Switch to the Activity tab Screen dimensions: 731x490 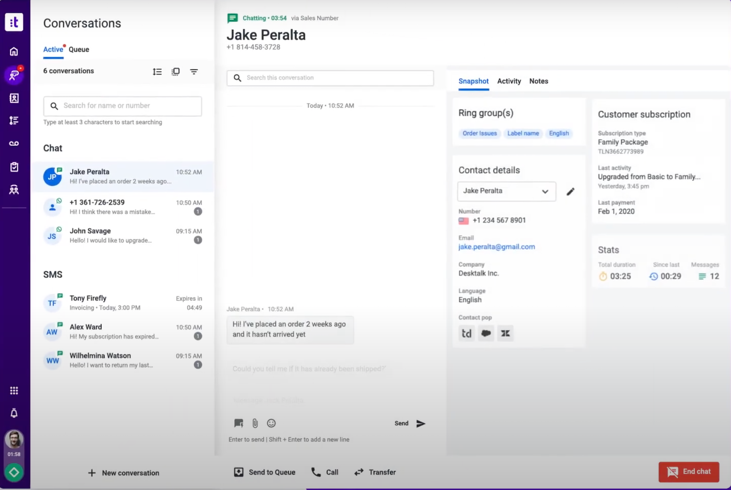point(508,81)
